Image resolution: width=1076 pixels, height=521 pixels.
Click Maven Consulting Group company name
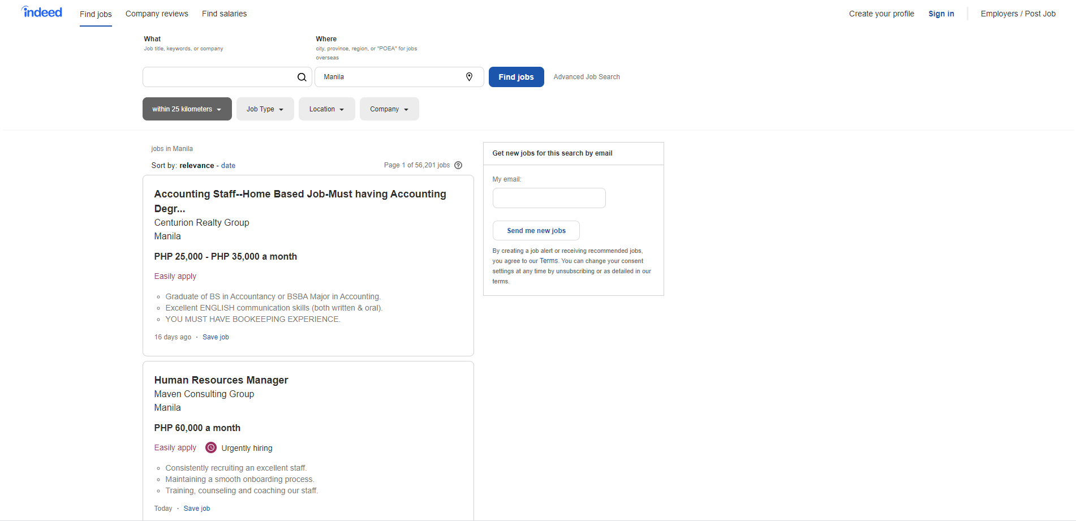point(204,394)
